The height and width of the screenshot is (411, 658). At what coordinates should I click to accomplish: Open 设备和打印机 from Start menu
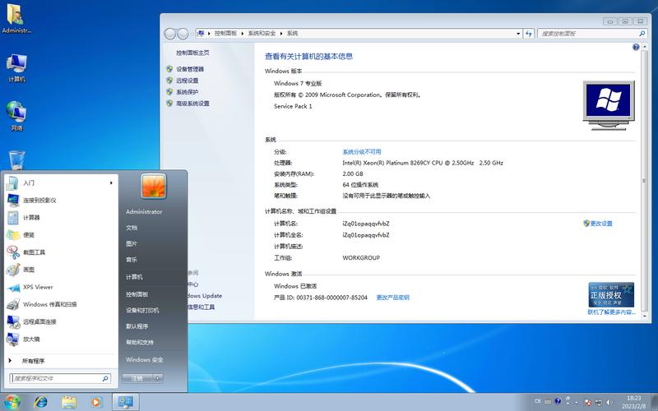click(142, 311)
